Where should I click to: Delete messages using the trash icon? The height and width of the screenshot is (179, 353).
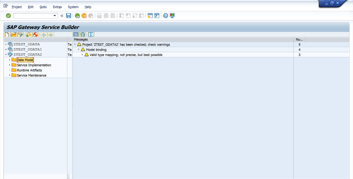pyautogui.click(x=83, y=35)
